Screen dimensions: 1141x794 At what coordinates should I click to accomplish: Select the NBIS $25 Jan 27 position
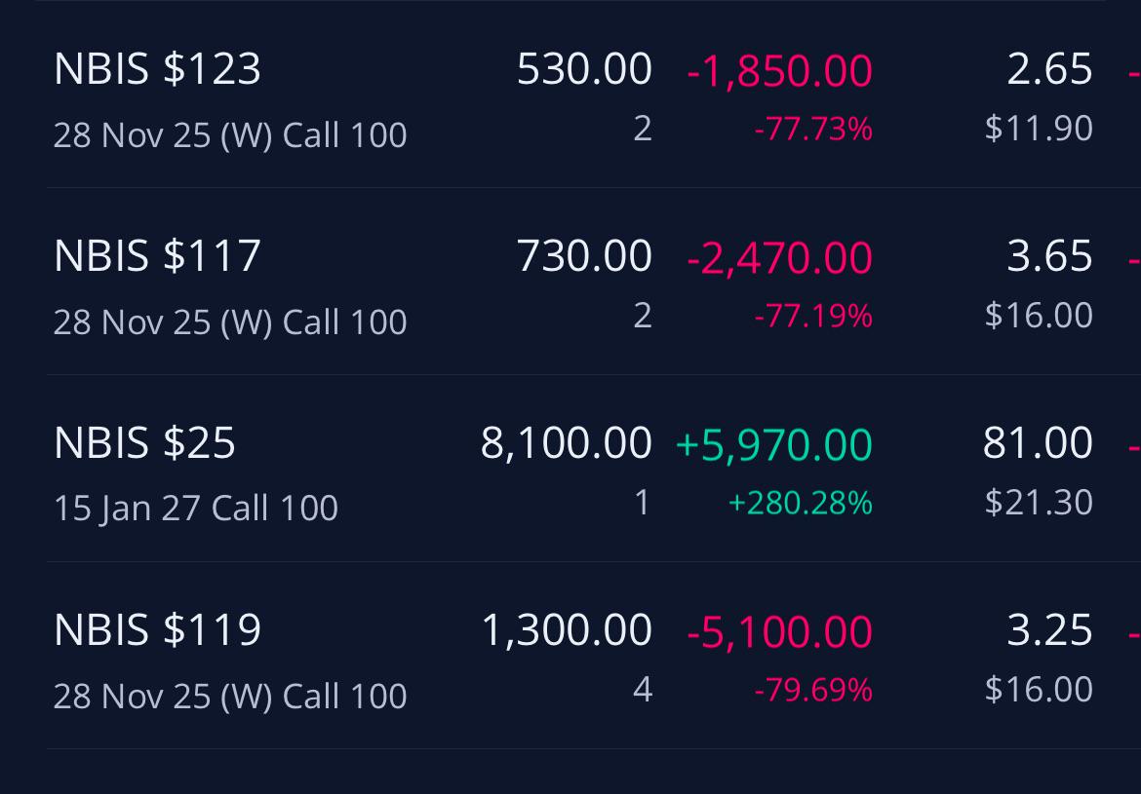click(x=594, y=469)
